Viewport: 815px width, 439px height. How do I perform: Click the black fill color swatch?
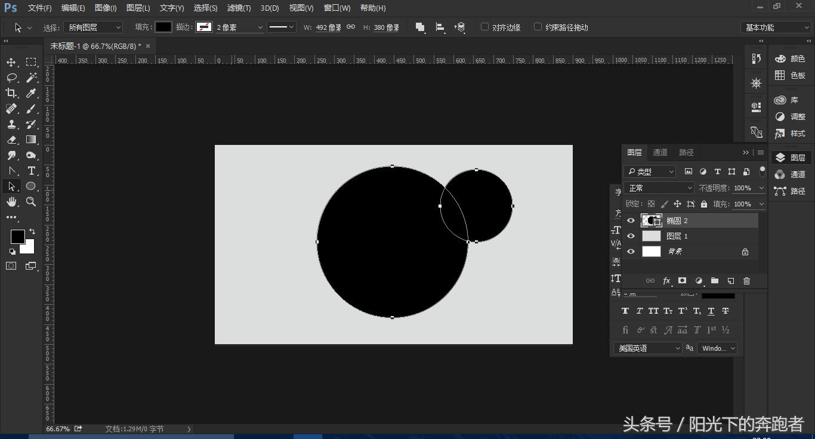[x=163, y=27]
